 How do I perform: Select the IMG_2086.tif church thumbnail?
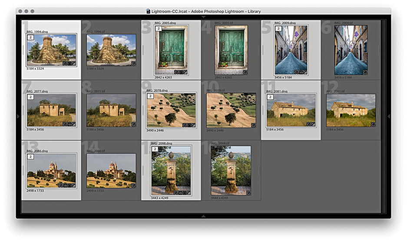111,171
